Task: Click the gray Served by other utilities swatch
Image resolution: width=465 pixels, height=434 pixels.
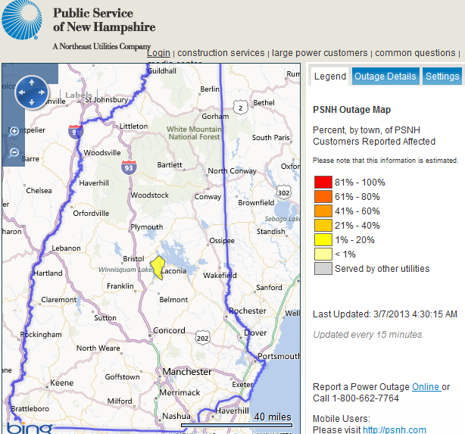Action: tap(323, 268)
